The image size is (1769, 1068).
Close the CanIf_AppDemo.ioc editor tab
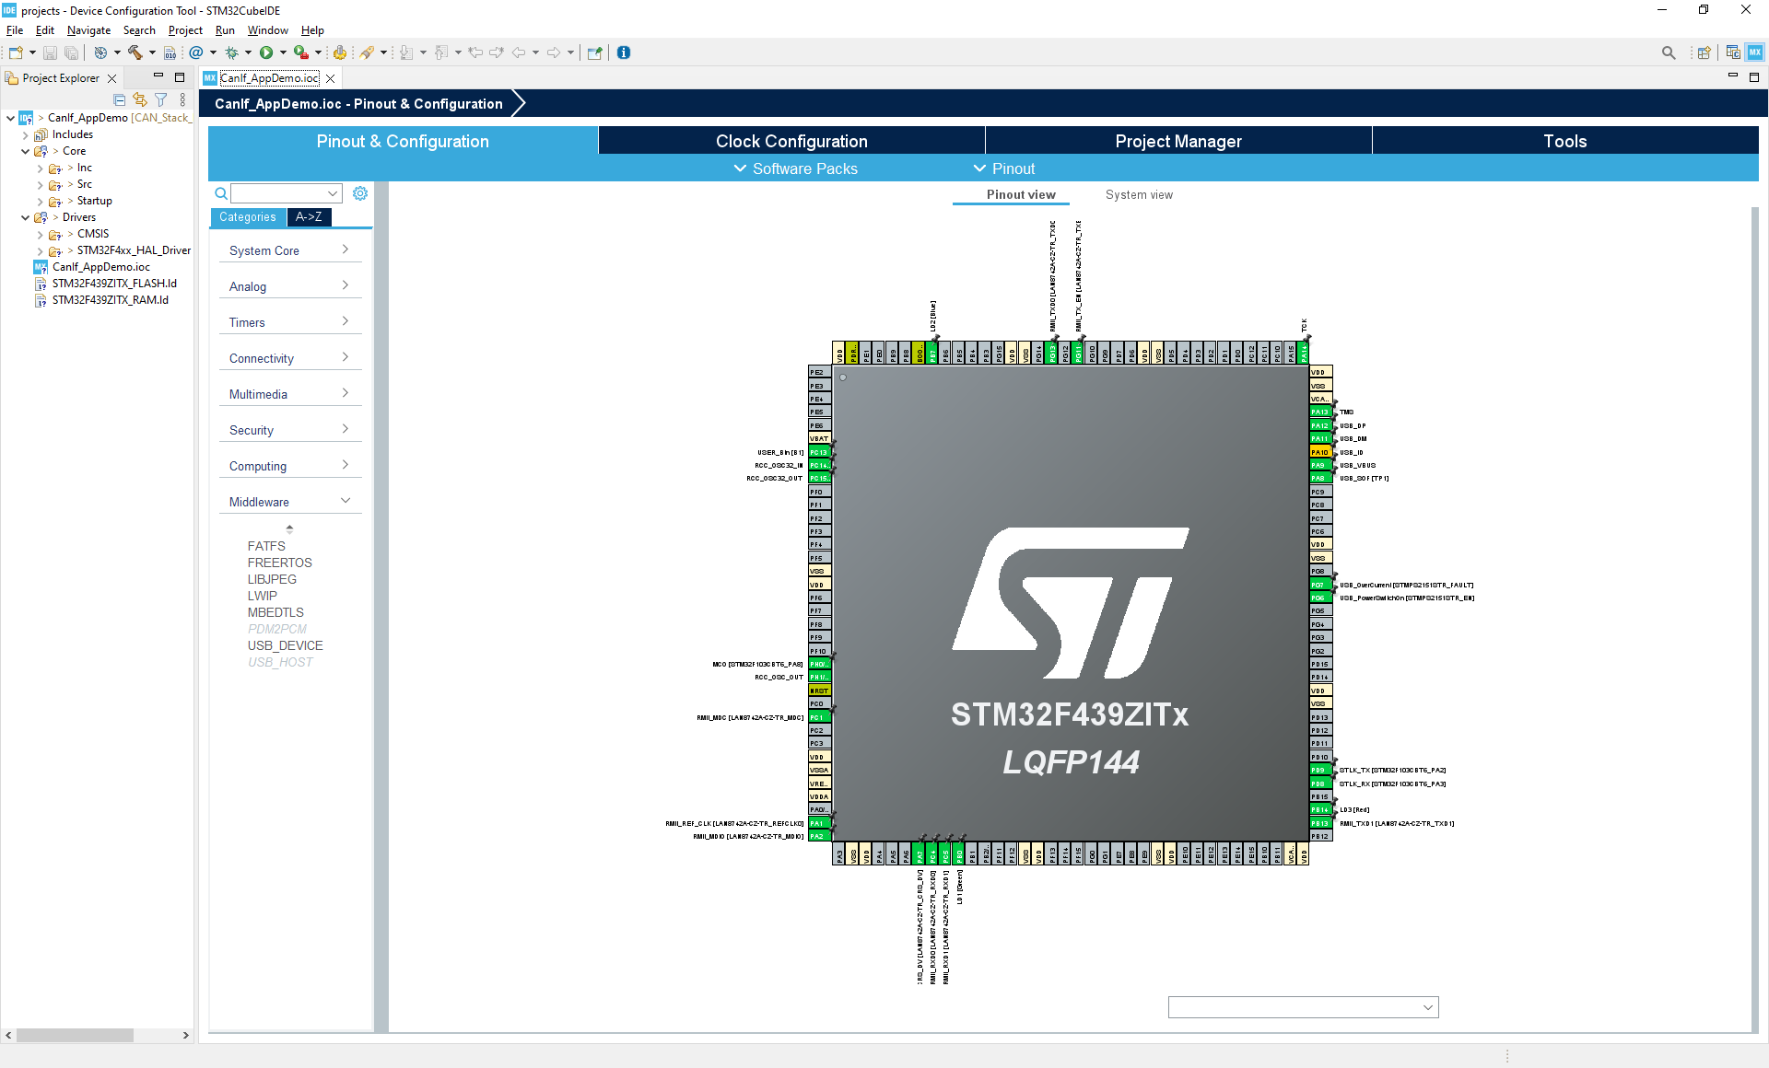tap(331, 78)
